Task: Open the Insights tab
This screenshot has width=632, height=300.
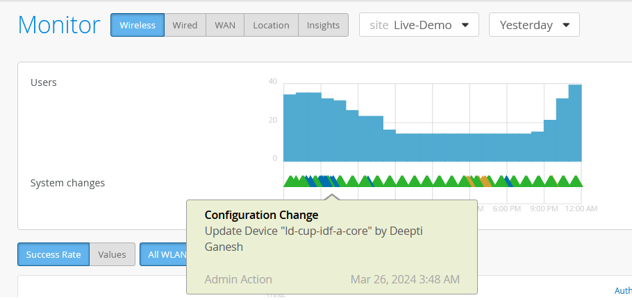Action: point(323,26)
